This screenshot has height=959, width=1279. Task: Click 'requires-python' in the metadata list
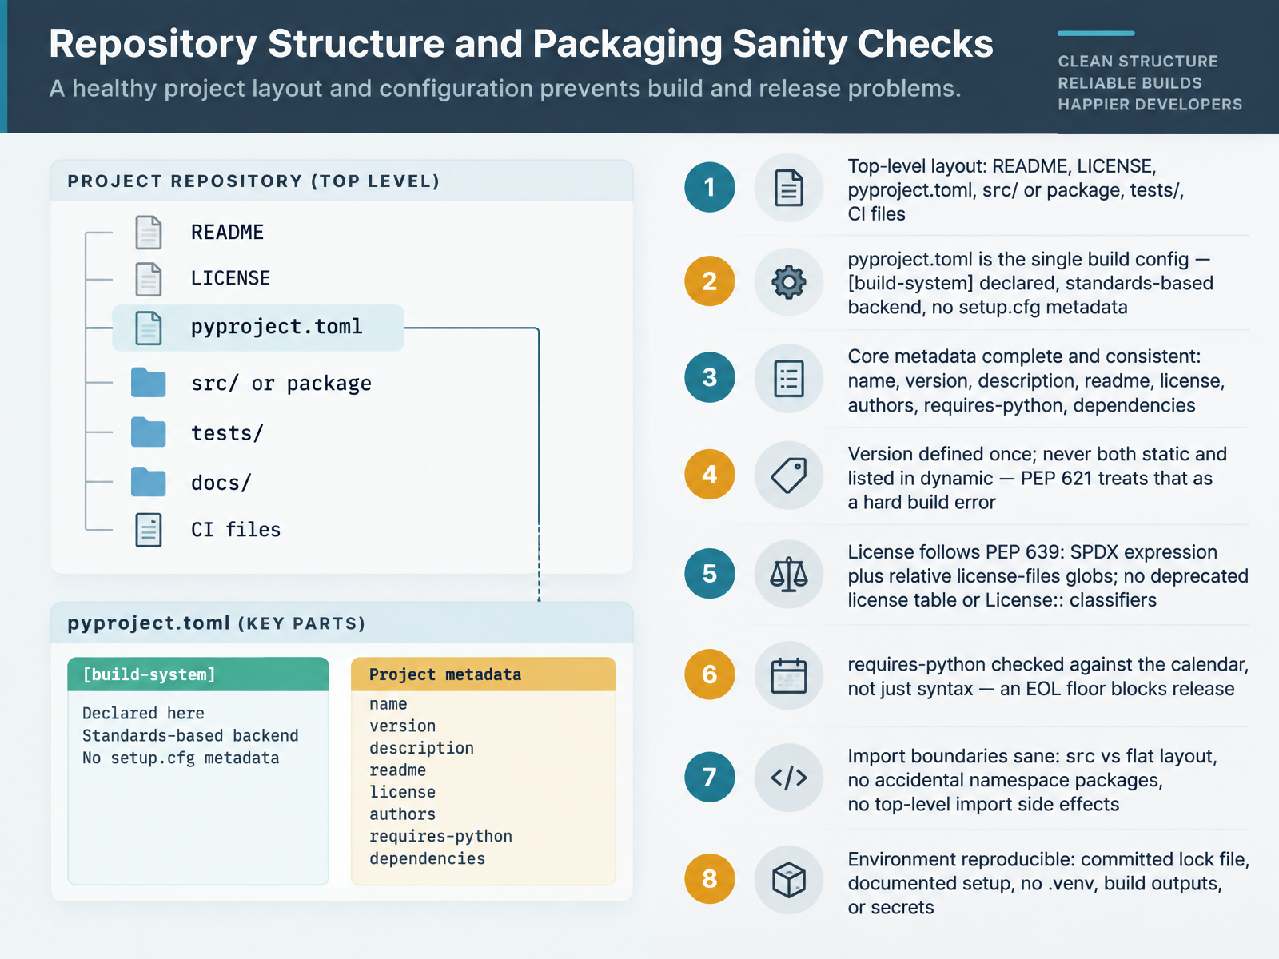(440, 837)
